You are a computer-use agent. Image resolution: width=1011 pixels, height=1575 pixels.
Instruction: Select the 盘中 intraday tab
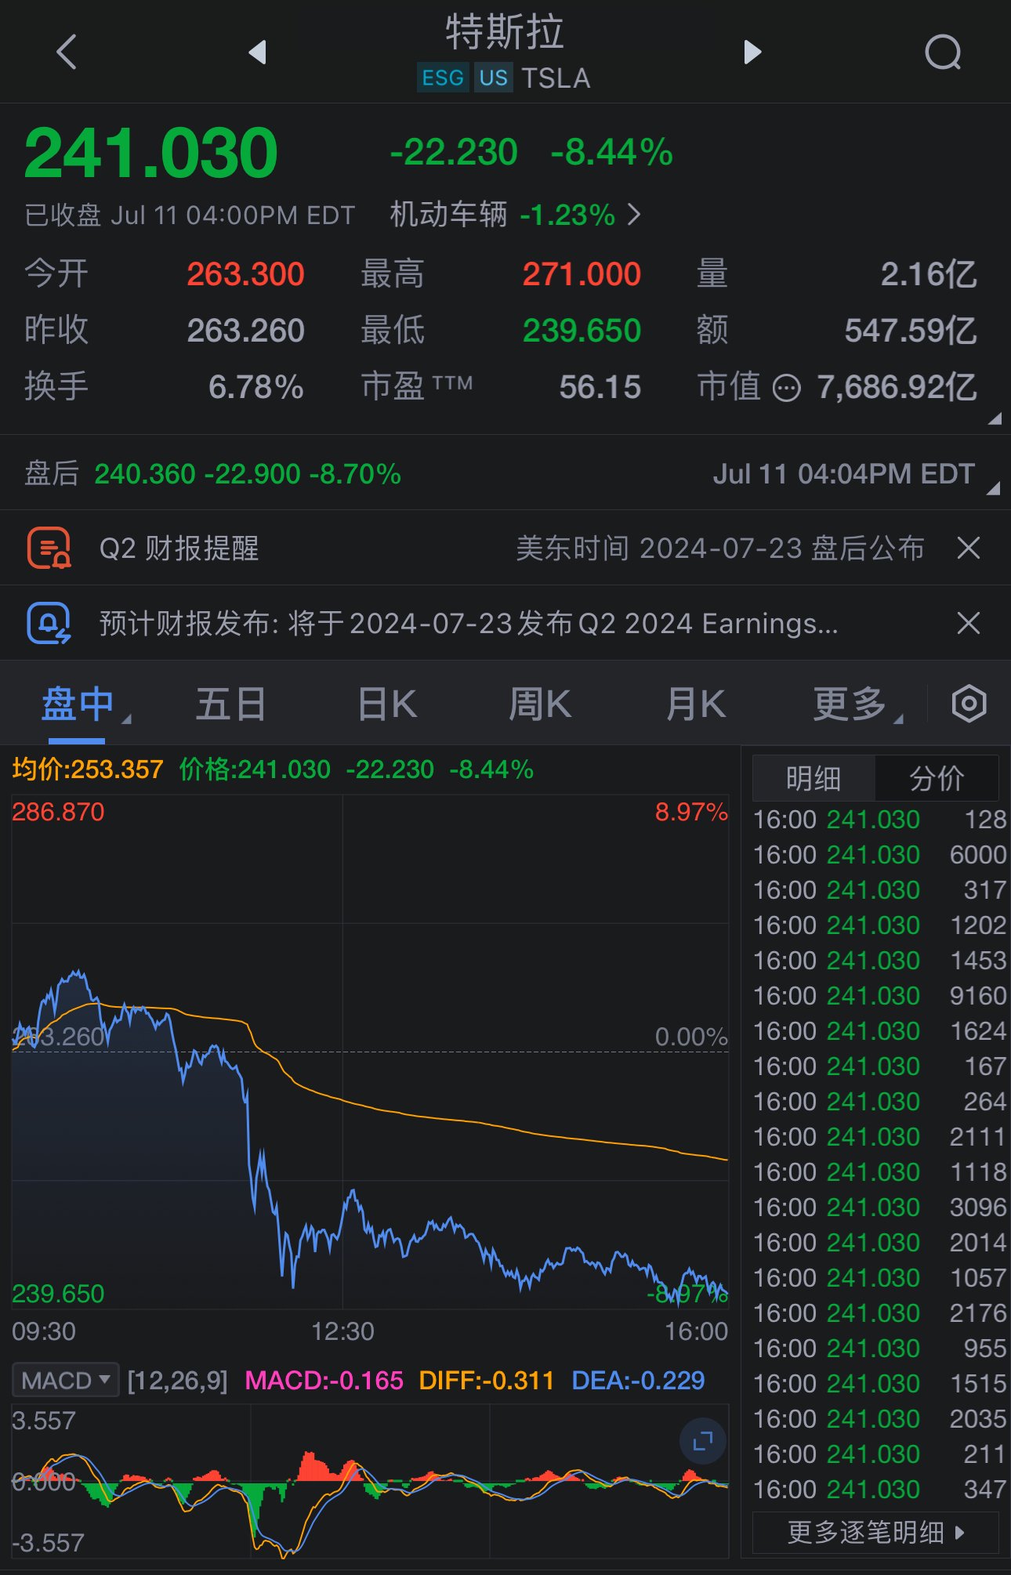click(78, 704)
